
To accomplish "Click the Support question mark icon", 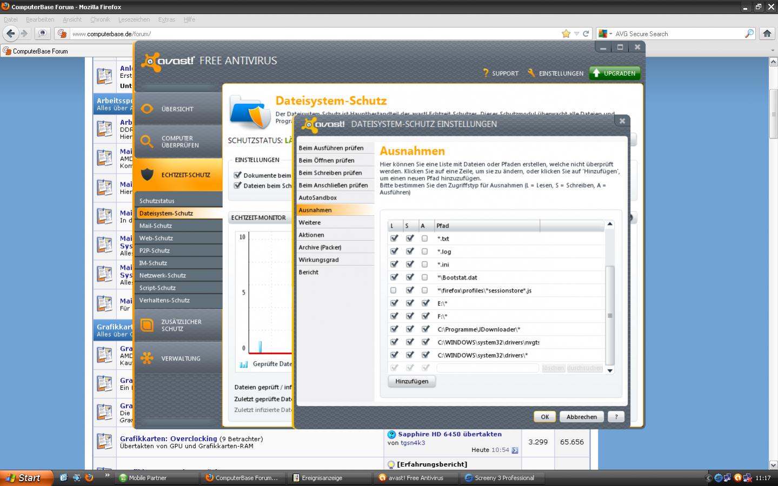I will 486,73.
